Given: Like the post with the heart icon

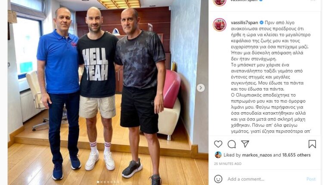Looking at the screenshot, I should pos(218,144).
